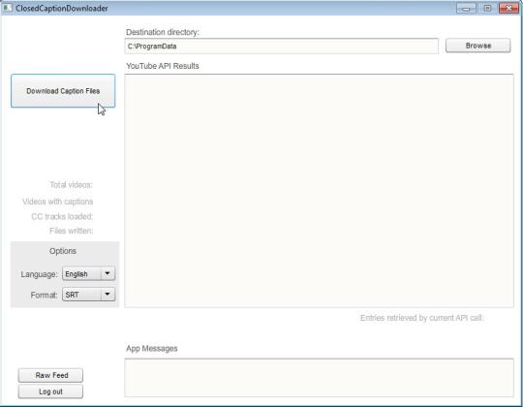Click the 'CC tracks loaded:' label
The width and height of the screenshot is (523, 407).
tap(62, 216)
